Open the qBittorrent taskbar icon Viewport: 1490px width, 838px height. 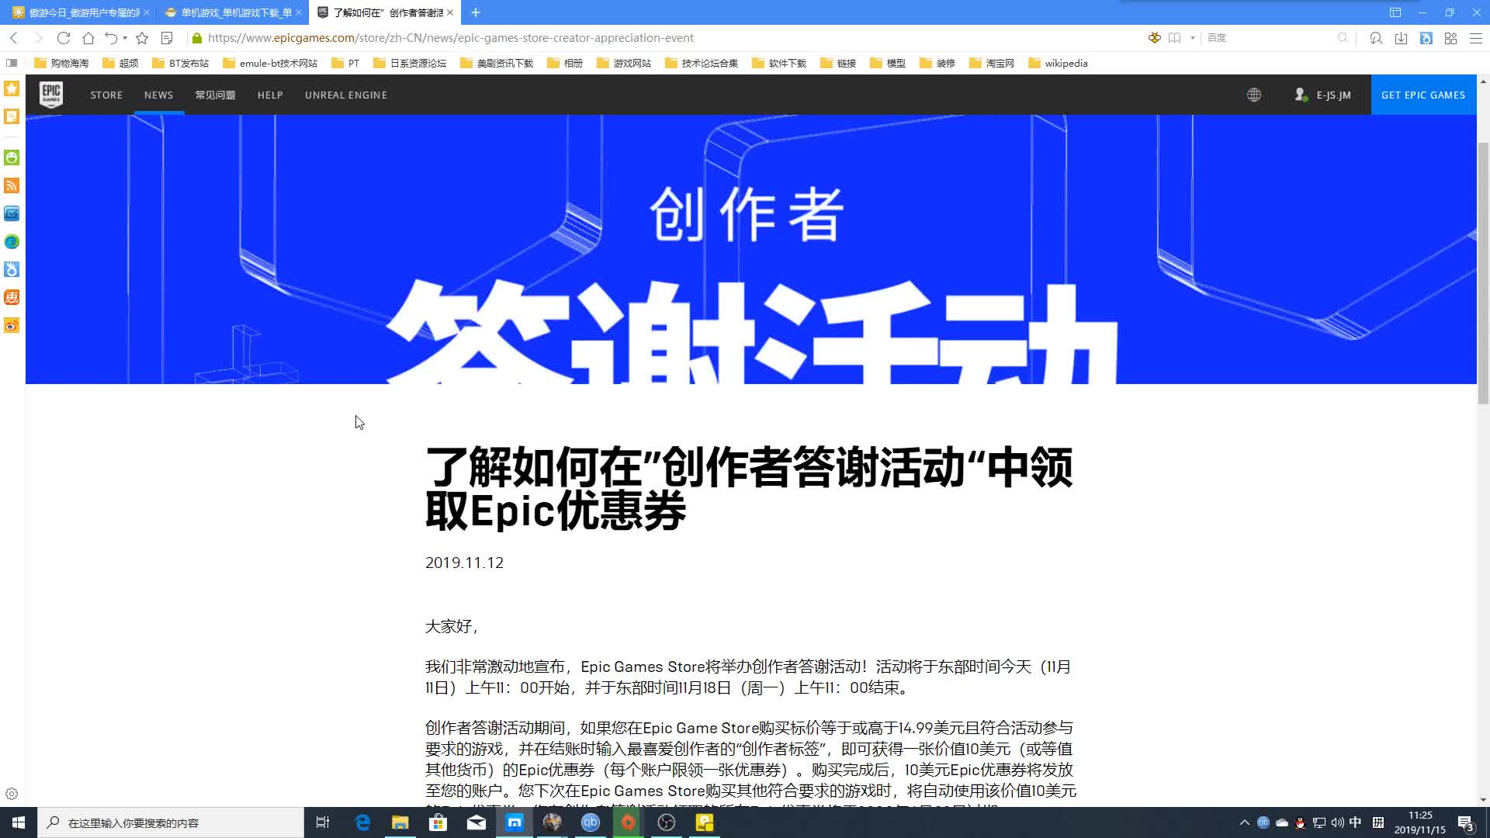pyautogui.click(x=591, y=822)
